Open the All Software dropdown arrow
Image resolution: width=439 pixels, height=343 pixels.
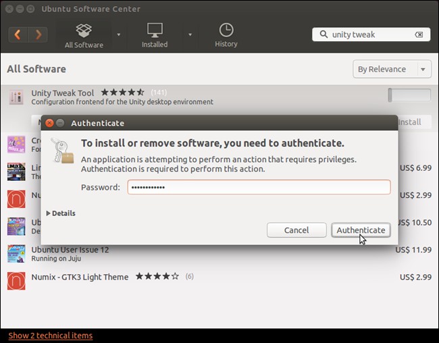[x=119, y=34]
